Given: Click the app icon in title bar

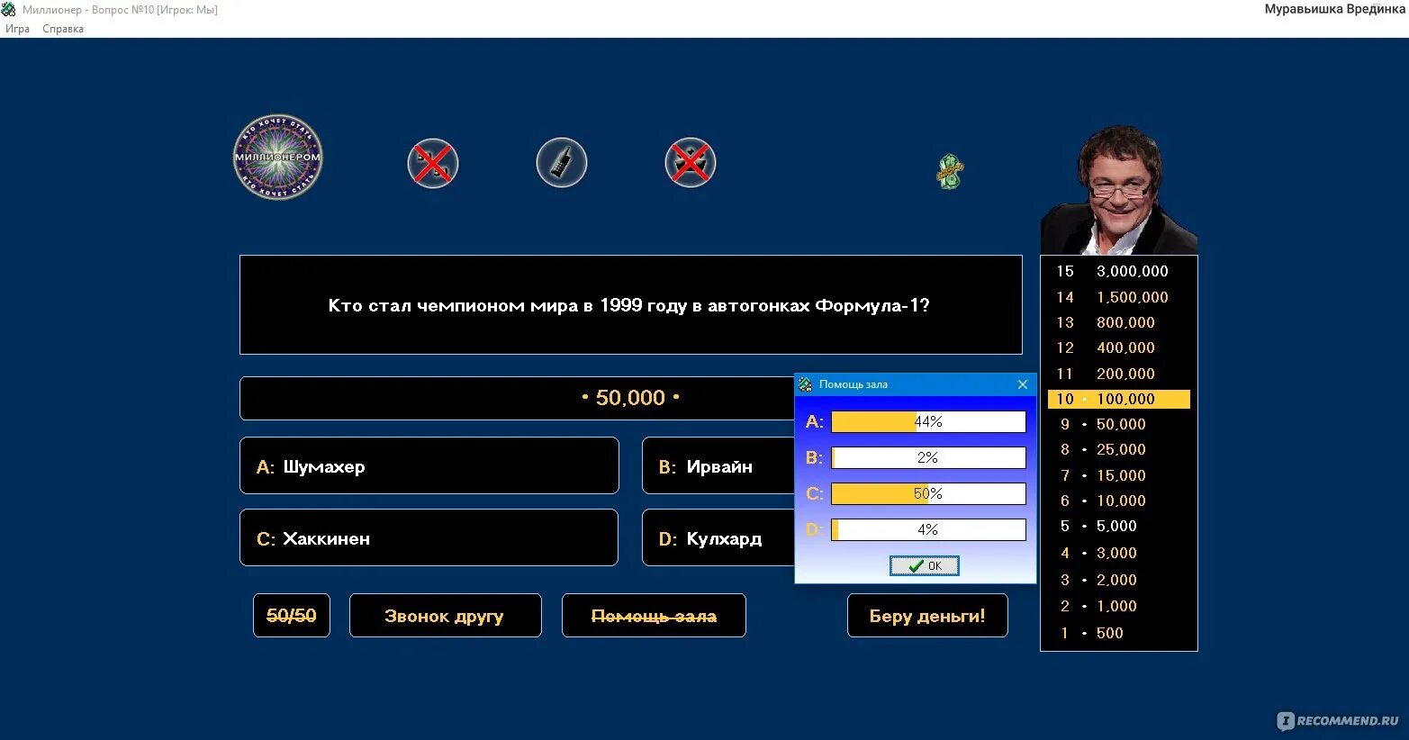Looking at the screenshot, I should point(9,10).
